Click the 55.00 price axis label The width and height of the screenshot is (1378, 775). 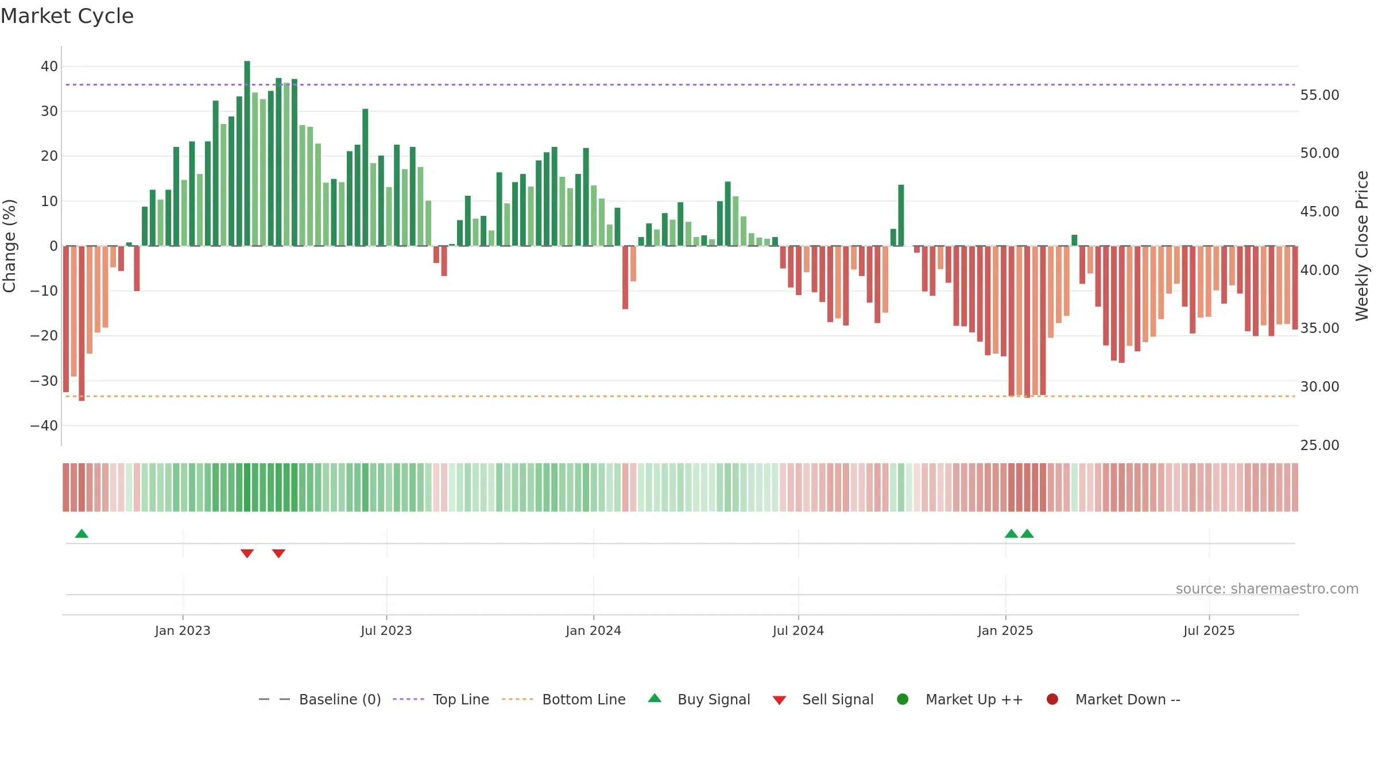tap(1319, 95)
